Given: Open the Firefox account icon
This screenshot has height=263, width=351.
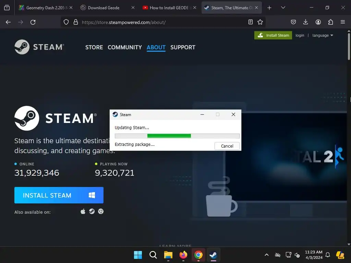Looking at the screenshot, I should pyautogui.click(x=318, y=22).
